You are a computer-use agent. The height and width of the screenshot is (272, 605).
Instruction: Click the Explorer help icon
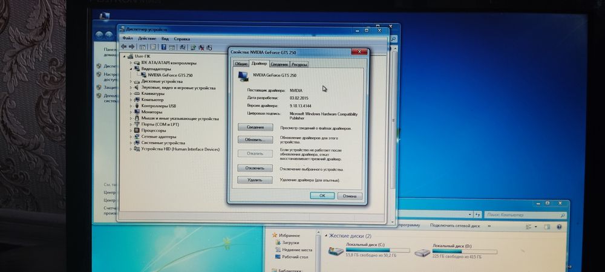560,227
